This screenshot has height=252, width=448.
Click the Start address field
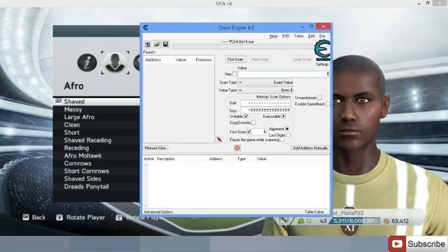click(266, 103)
